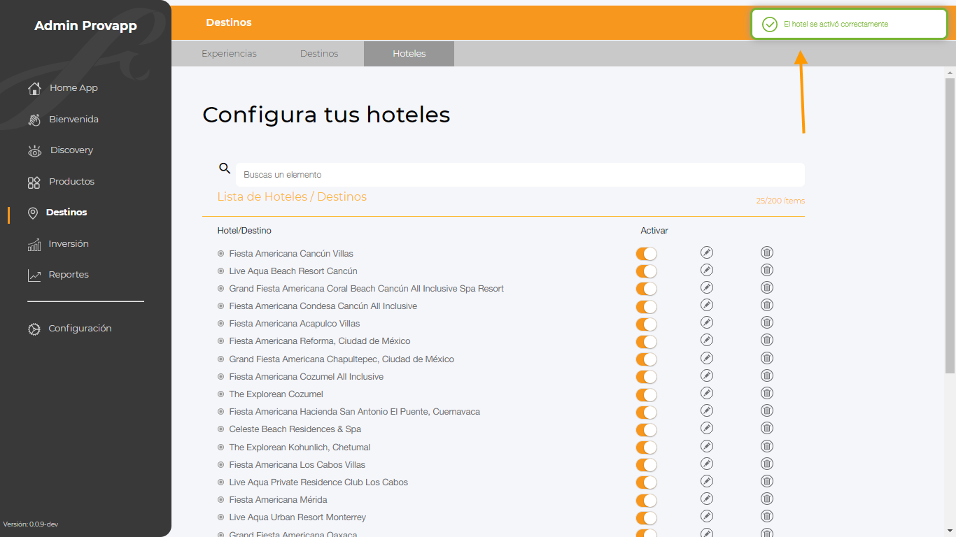
Task: Edit Fiesta Americana Condesa Cancún All Inclusive
Action: tap(707, 305)
